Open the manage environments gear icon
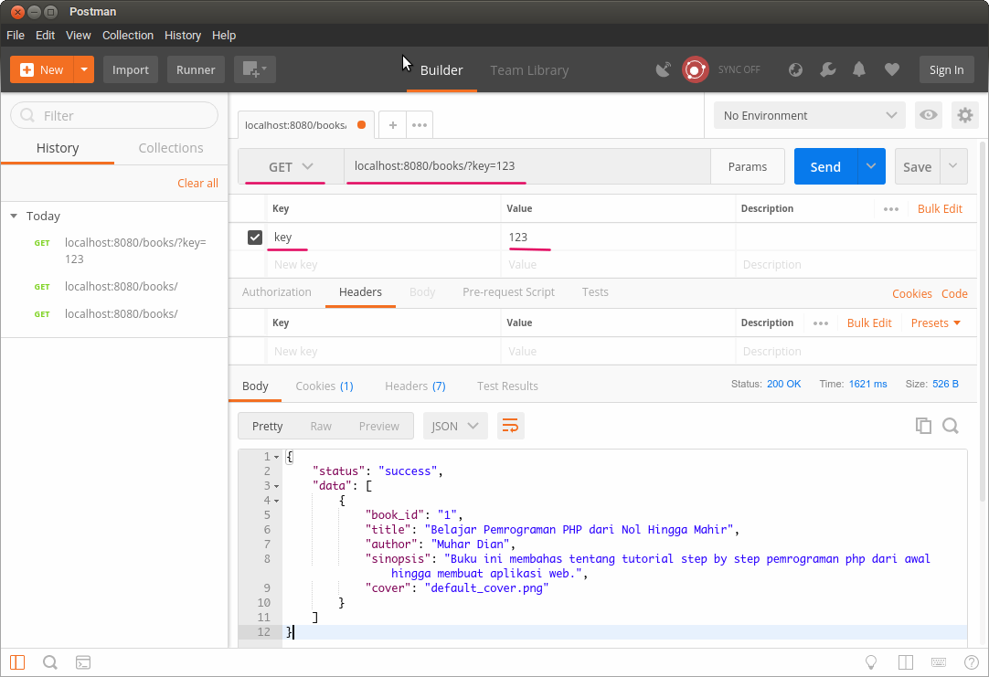This screenshot has height=677, width=989. pos(964,115)
